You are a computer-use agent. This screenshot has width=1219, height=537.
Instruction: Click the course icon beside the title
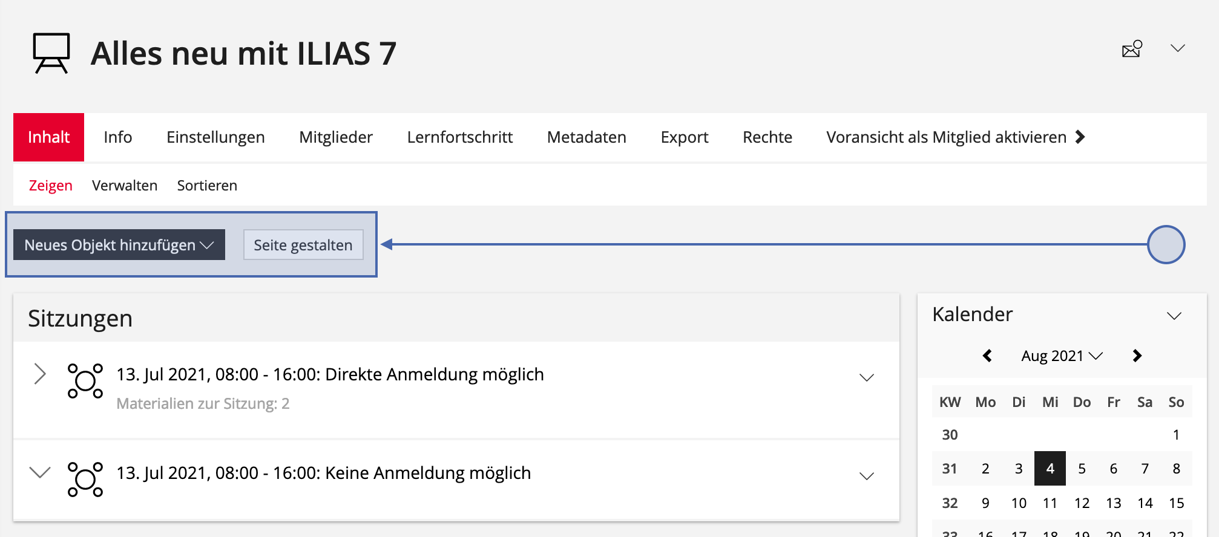point(51,53)
